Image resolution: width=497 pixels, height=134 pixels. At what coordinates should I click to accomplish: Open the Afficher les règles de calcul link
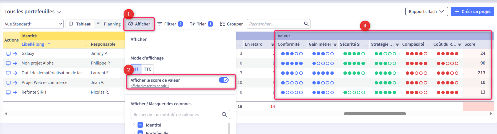point(150,86)
